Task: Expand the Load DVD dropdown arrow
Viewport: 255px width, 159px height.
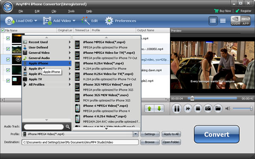Action: pyautogui.click(x=36, y=21)
